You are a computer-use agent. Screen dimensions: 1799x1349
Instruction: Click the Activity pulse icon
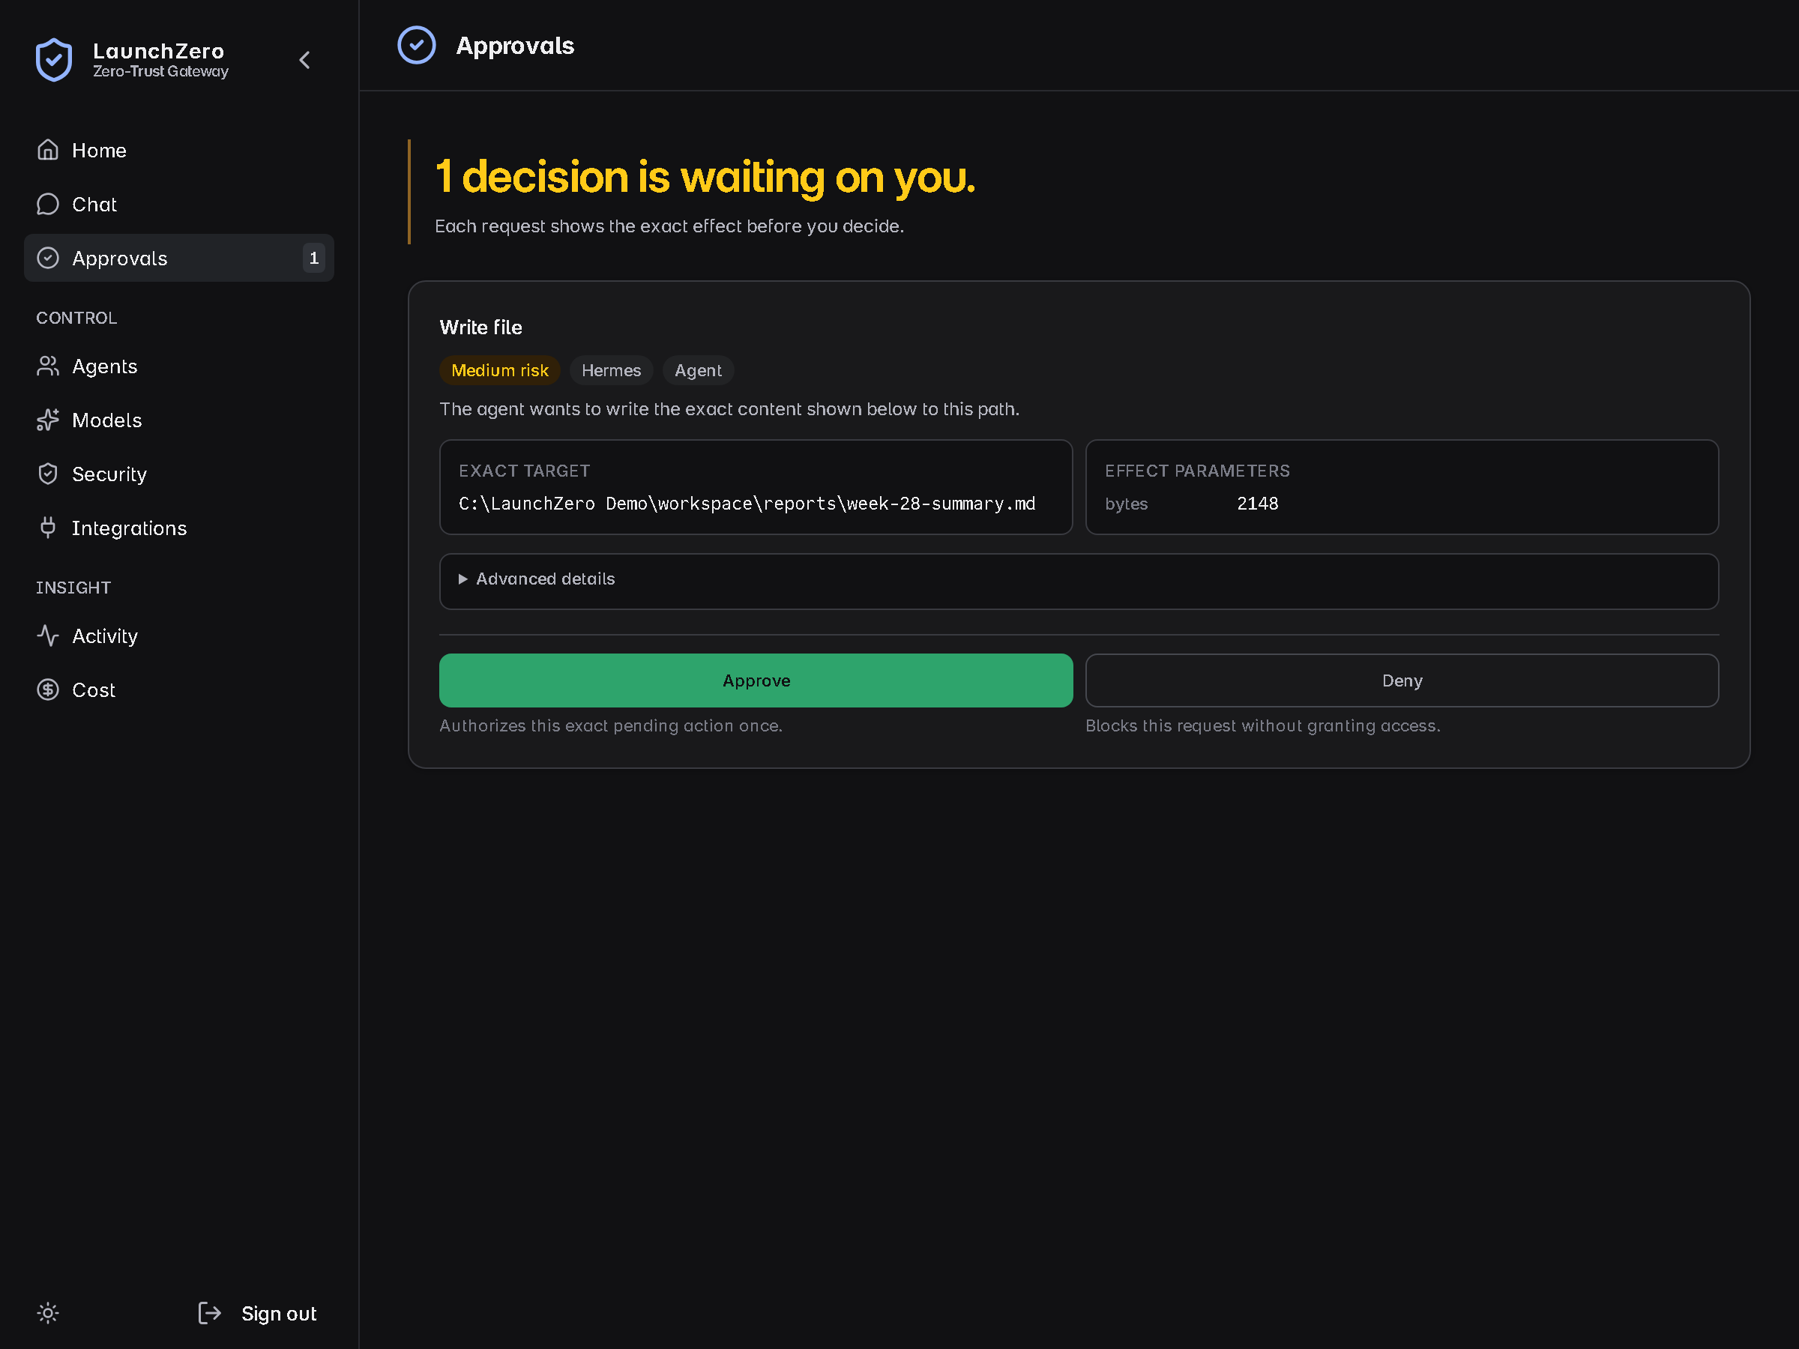[x=48, y=636]
